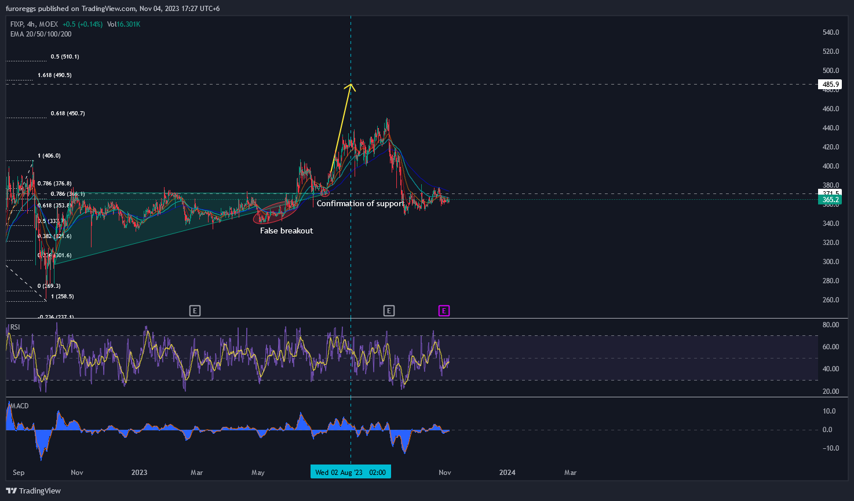854x501 pixels.
Task: Open the TradingView logo at bottom left
Action: 34,491
